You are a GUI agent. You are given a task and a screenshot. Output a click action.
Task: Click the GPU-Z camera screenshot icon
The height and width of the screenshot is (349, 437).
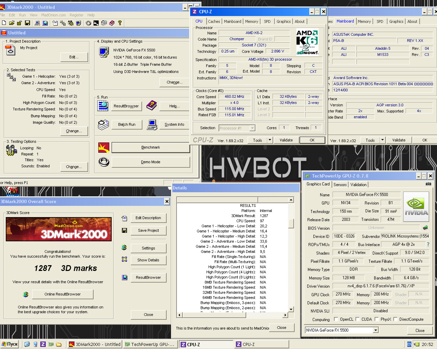(428, 184)
